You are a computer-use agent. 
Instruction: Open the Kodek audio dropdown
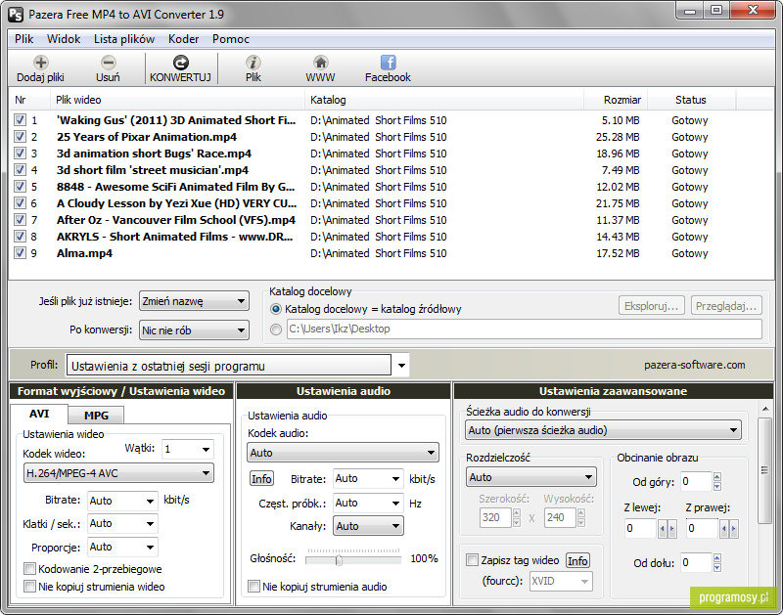[344, 453]
